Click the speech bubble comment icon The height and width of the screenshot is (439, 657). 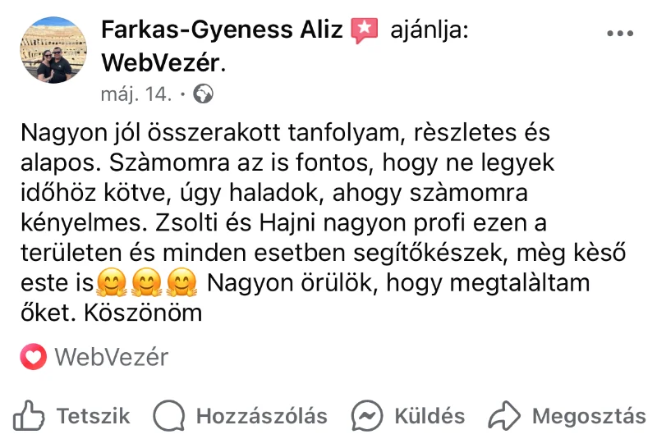169,415
